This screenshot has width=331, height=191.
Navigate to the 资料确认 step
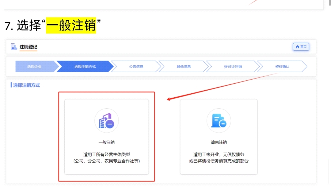tap(282, 66)
